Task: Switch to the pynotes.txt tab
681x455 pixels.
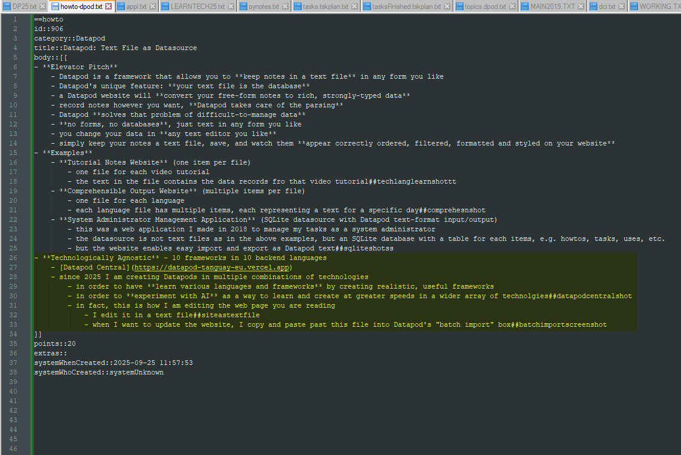Action: point(263,7)
